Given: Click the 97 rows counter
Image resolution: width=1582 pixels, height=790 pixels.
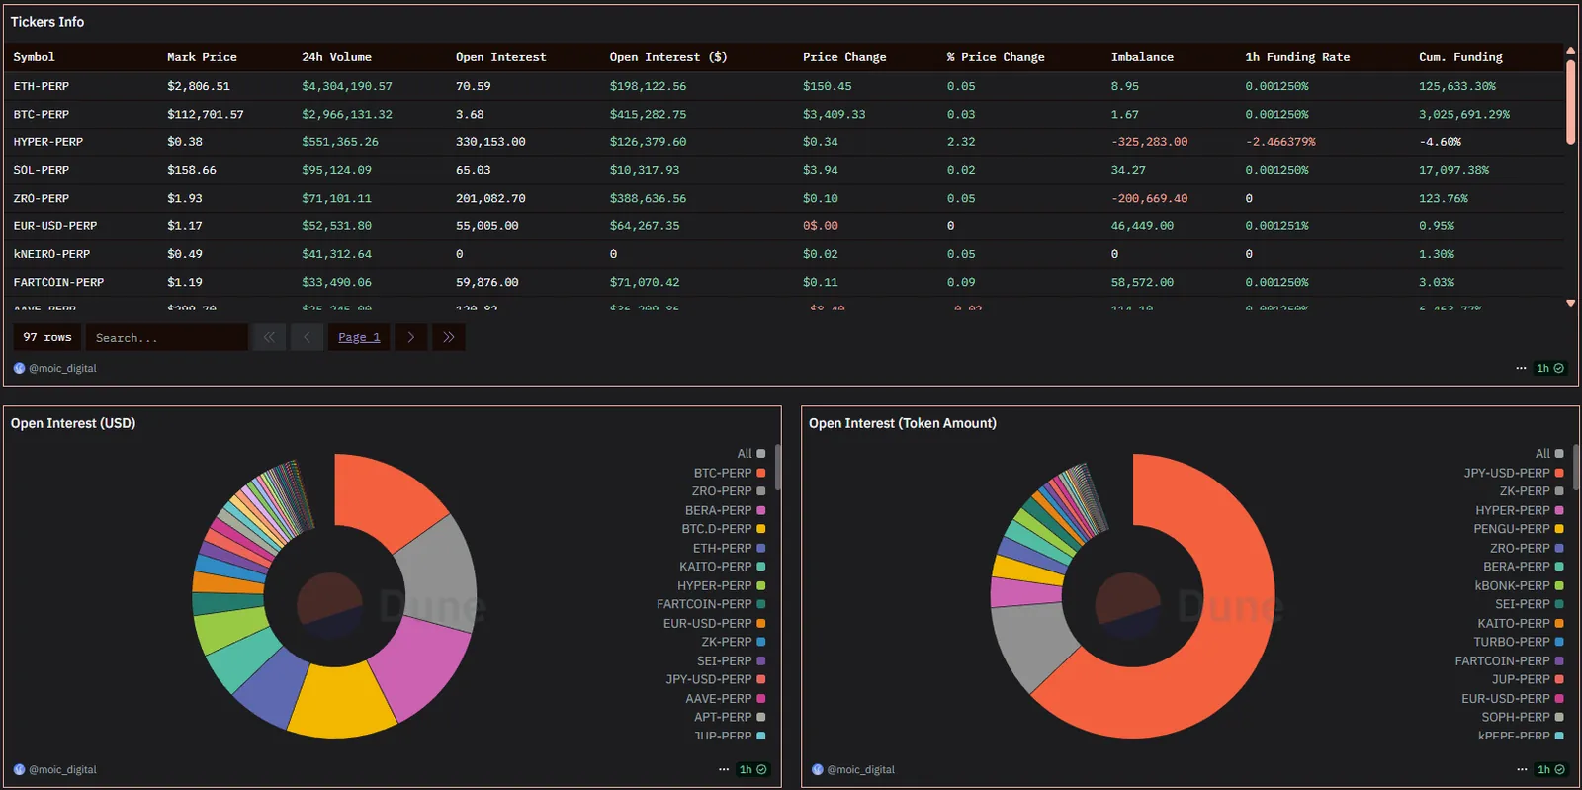Looking at the screenshot, I should [x=47, y=337].
